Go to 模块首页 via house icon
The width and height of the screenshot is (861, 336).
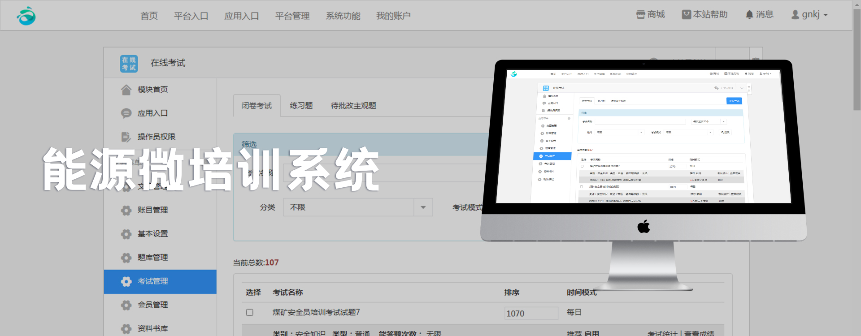(144, 90)
